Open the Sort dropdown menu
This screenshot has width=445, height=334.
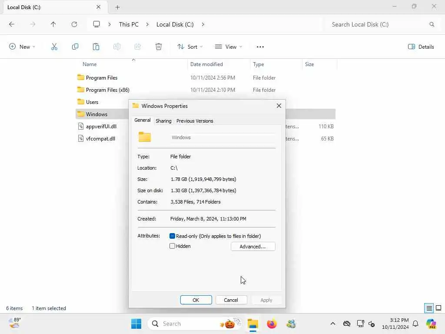(x=190, y=47)
